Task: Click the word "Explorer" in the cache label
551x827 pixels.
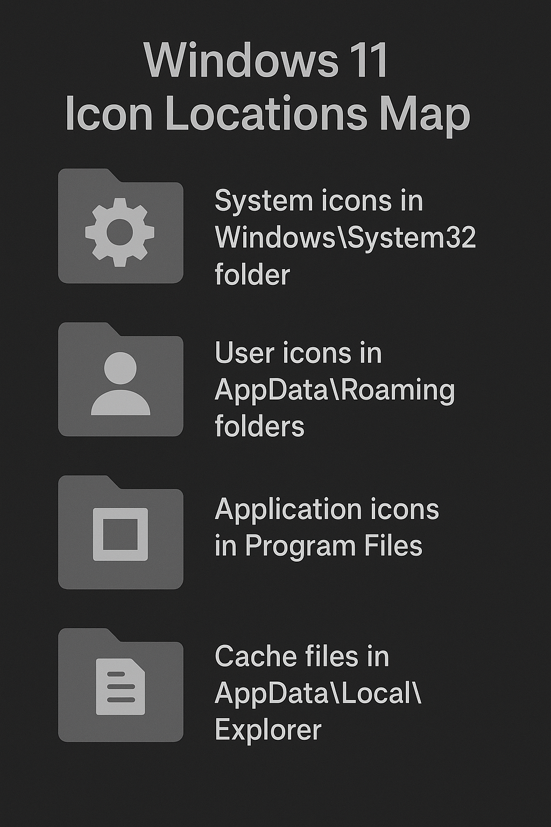Action: (268, 730)
